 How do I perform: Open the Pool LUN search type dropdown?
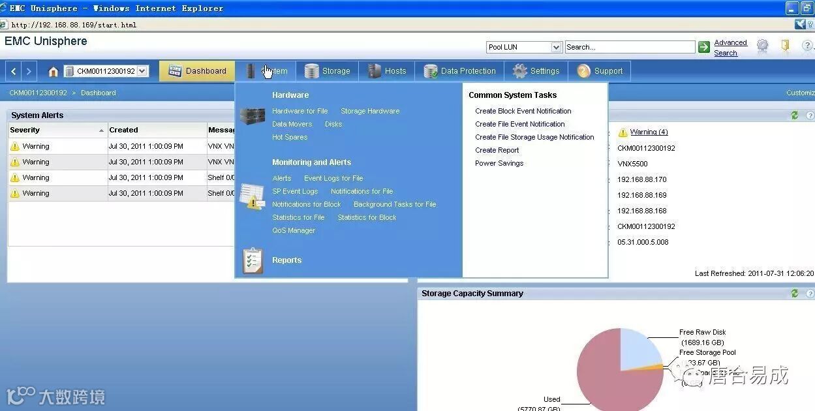556,47
